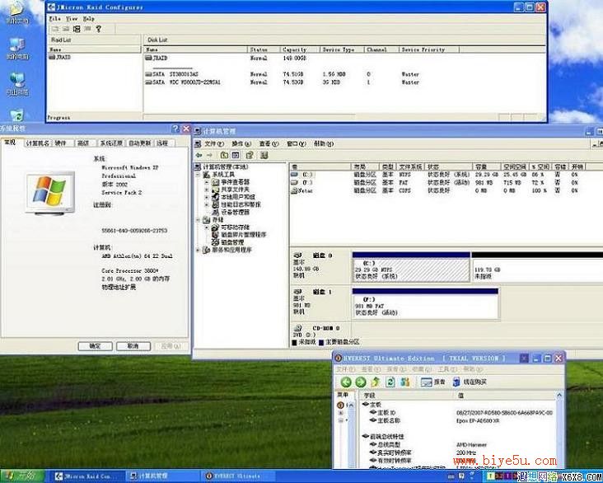Click the green back arrow in EVEREST
Image resolution: width=603 pixels, height=483 pixels.
[346, 382]
